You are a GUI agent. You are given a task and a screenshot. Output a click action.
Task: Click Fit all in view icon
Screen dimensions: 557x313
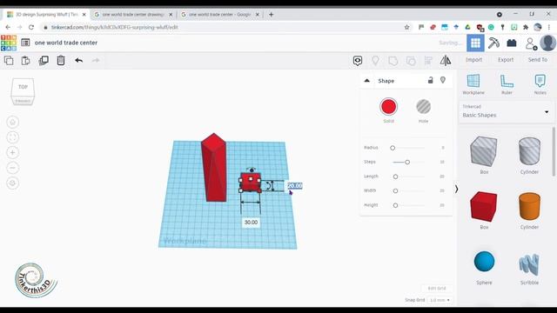(13, 137)
